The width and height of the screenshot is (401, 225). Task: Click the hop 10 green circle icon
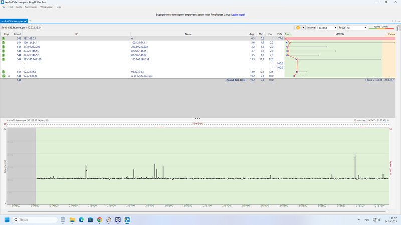click(4, 76)
